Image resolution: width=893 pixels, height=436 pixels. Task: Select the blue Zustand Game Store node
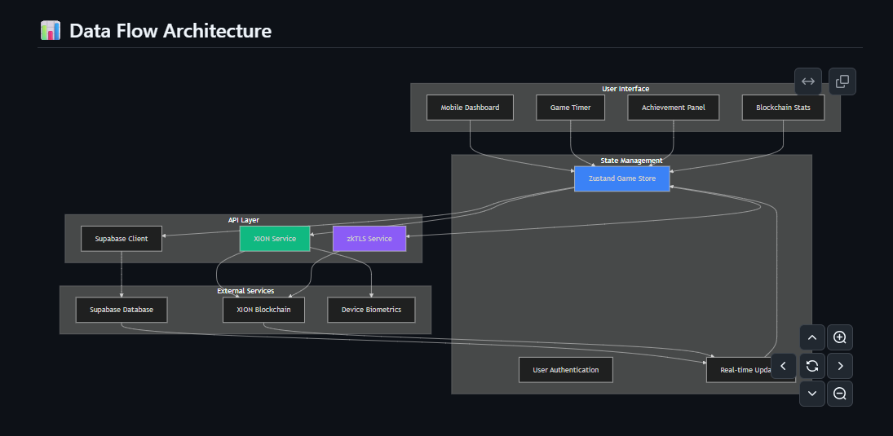pos(622,178)
